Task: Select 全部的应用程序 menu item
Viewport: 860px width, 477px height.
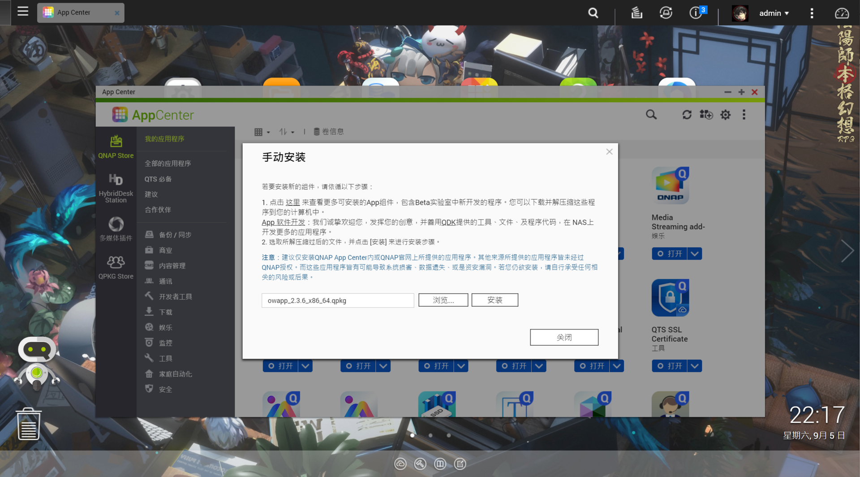Action: tap(168, 163)
